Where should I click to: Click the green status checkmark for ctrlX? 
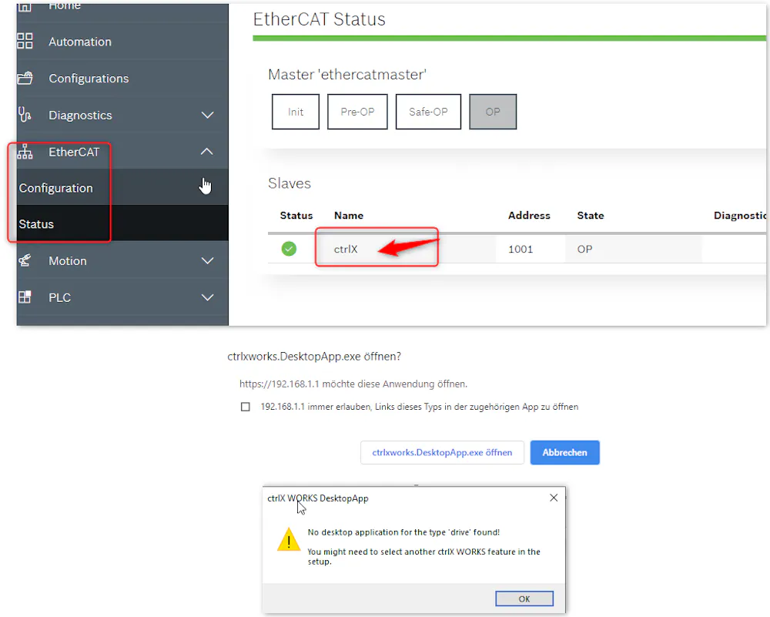pos(289,249)
